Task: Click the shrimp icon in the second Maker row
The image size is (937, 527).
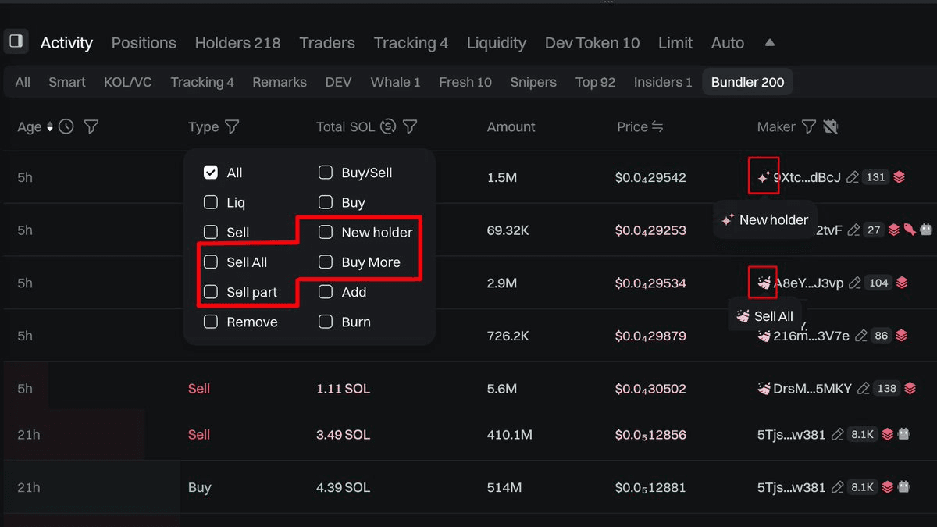Action: tap(910, 230)
